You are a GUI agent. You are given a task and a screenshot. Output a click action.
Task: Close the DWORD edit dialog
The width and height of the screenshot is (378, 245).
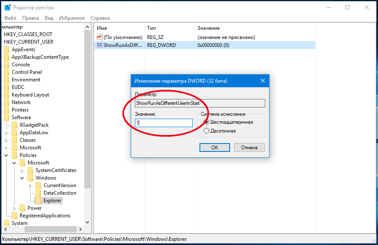click(x=263, y=81)
